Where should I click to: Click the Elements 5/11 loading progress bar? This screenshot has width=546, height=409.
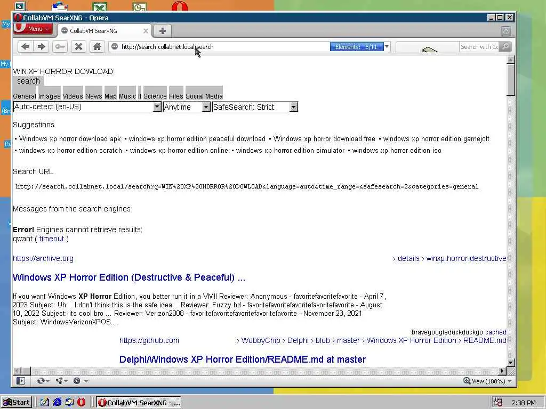tap(357, 47)
